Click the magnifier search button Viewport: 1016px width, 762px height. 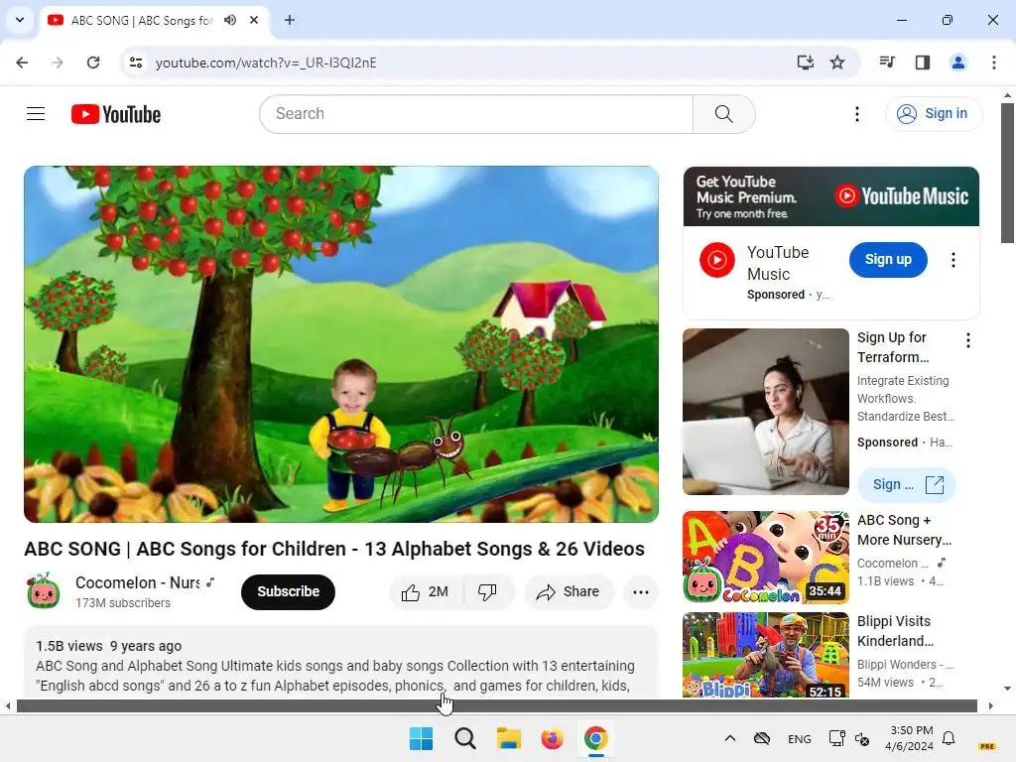tap(723, 114)
